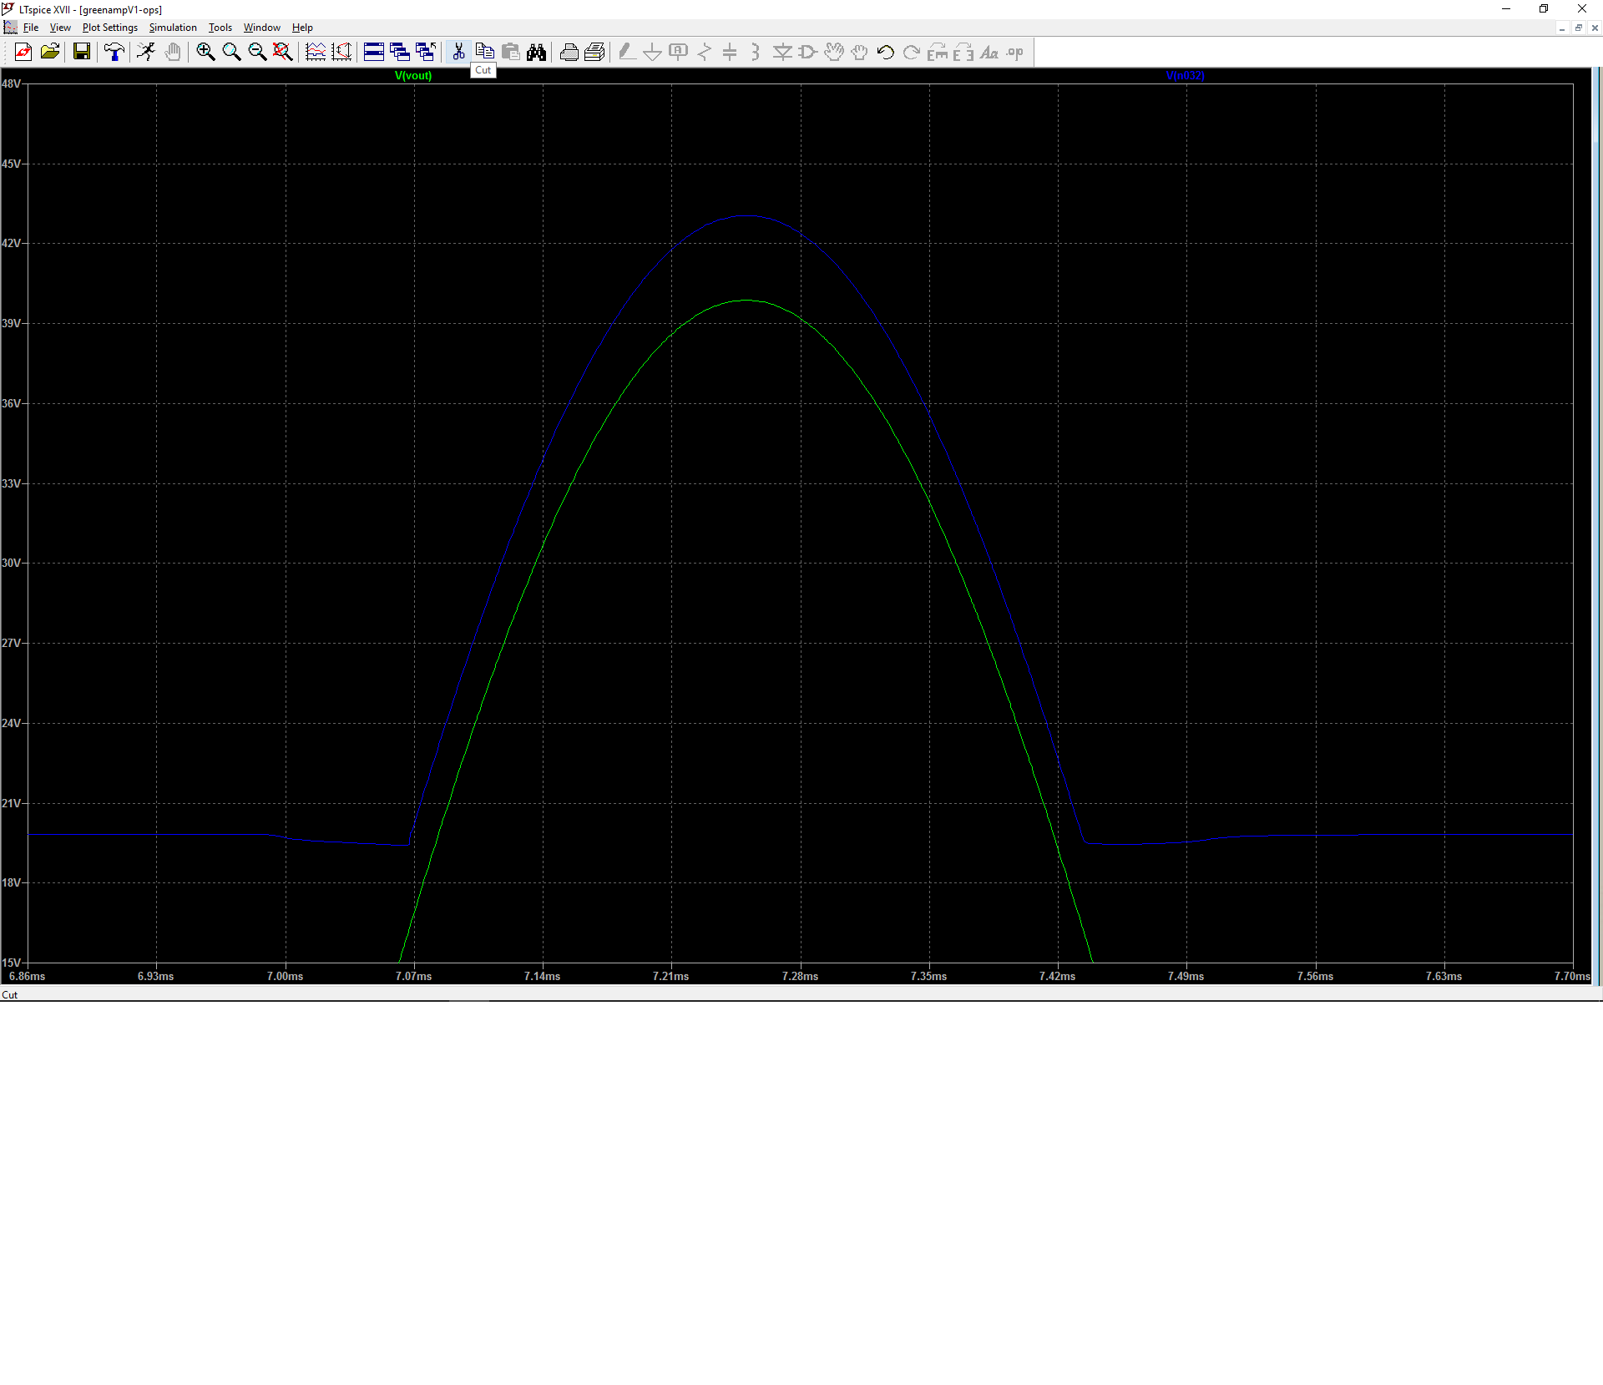The width and height of the screenshot is (1603, 1385).
Task: Click the 6.86ms time axis label
Action: (x=28, y=977)
